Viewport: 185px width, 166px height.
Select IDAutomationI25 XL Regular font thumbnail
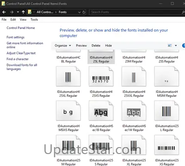point(134,145)
